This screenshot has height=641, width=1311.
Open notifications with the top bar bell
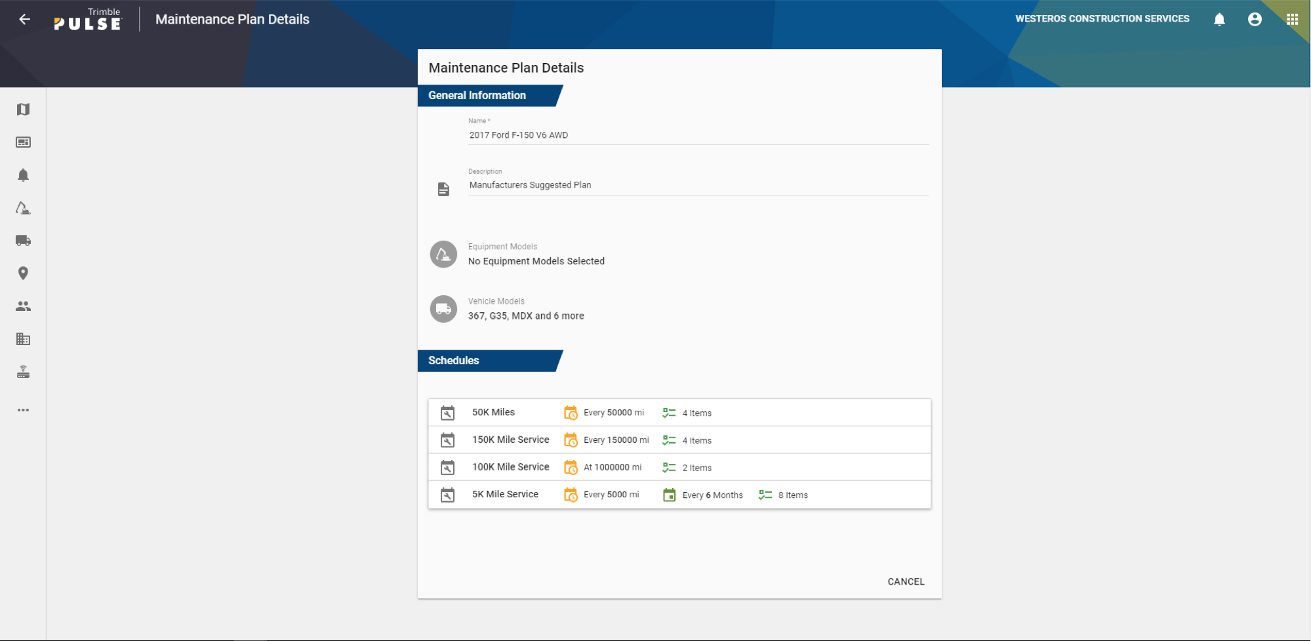click(1219, 18)
